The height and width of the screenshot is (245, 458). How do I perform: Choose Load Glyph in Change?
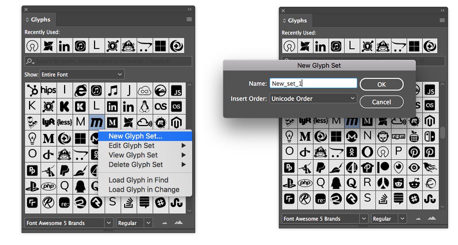[x=145, y=189]
